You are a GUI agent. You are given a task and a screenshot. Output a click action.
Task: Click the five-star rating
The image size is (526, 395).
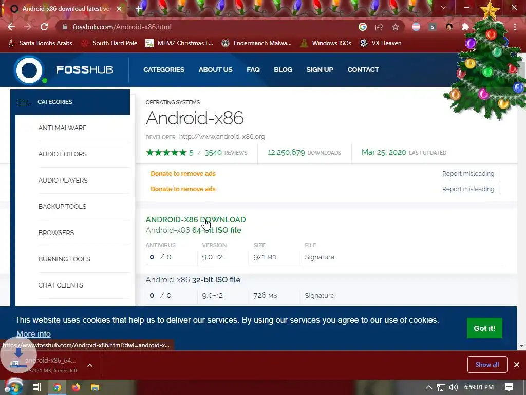click(166, 152)
